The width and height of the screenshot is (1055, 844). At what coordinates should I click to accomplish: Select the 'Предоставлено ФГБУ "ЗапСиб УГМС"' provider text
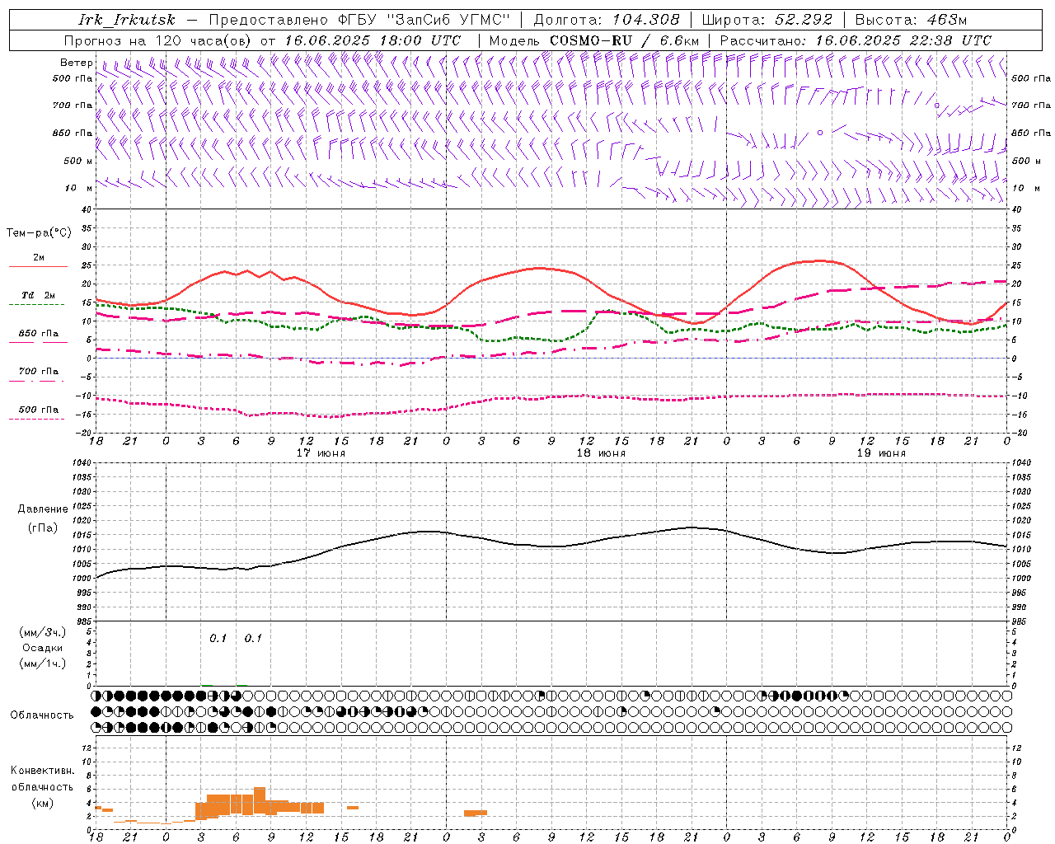[x=359, y=20]
